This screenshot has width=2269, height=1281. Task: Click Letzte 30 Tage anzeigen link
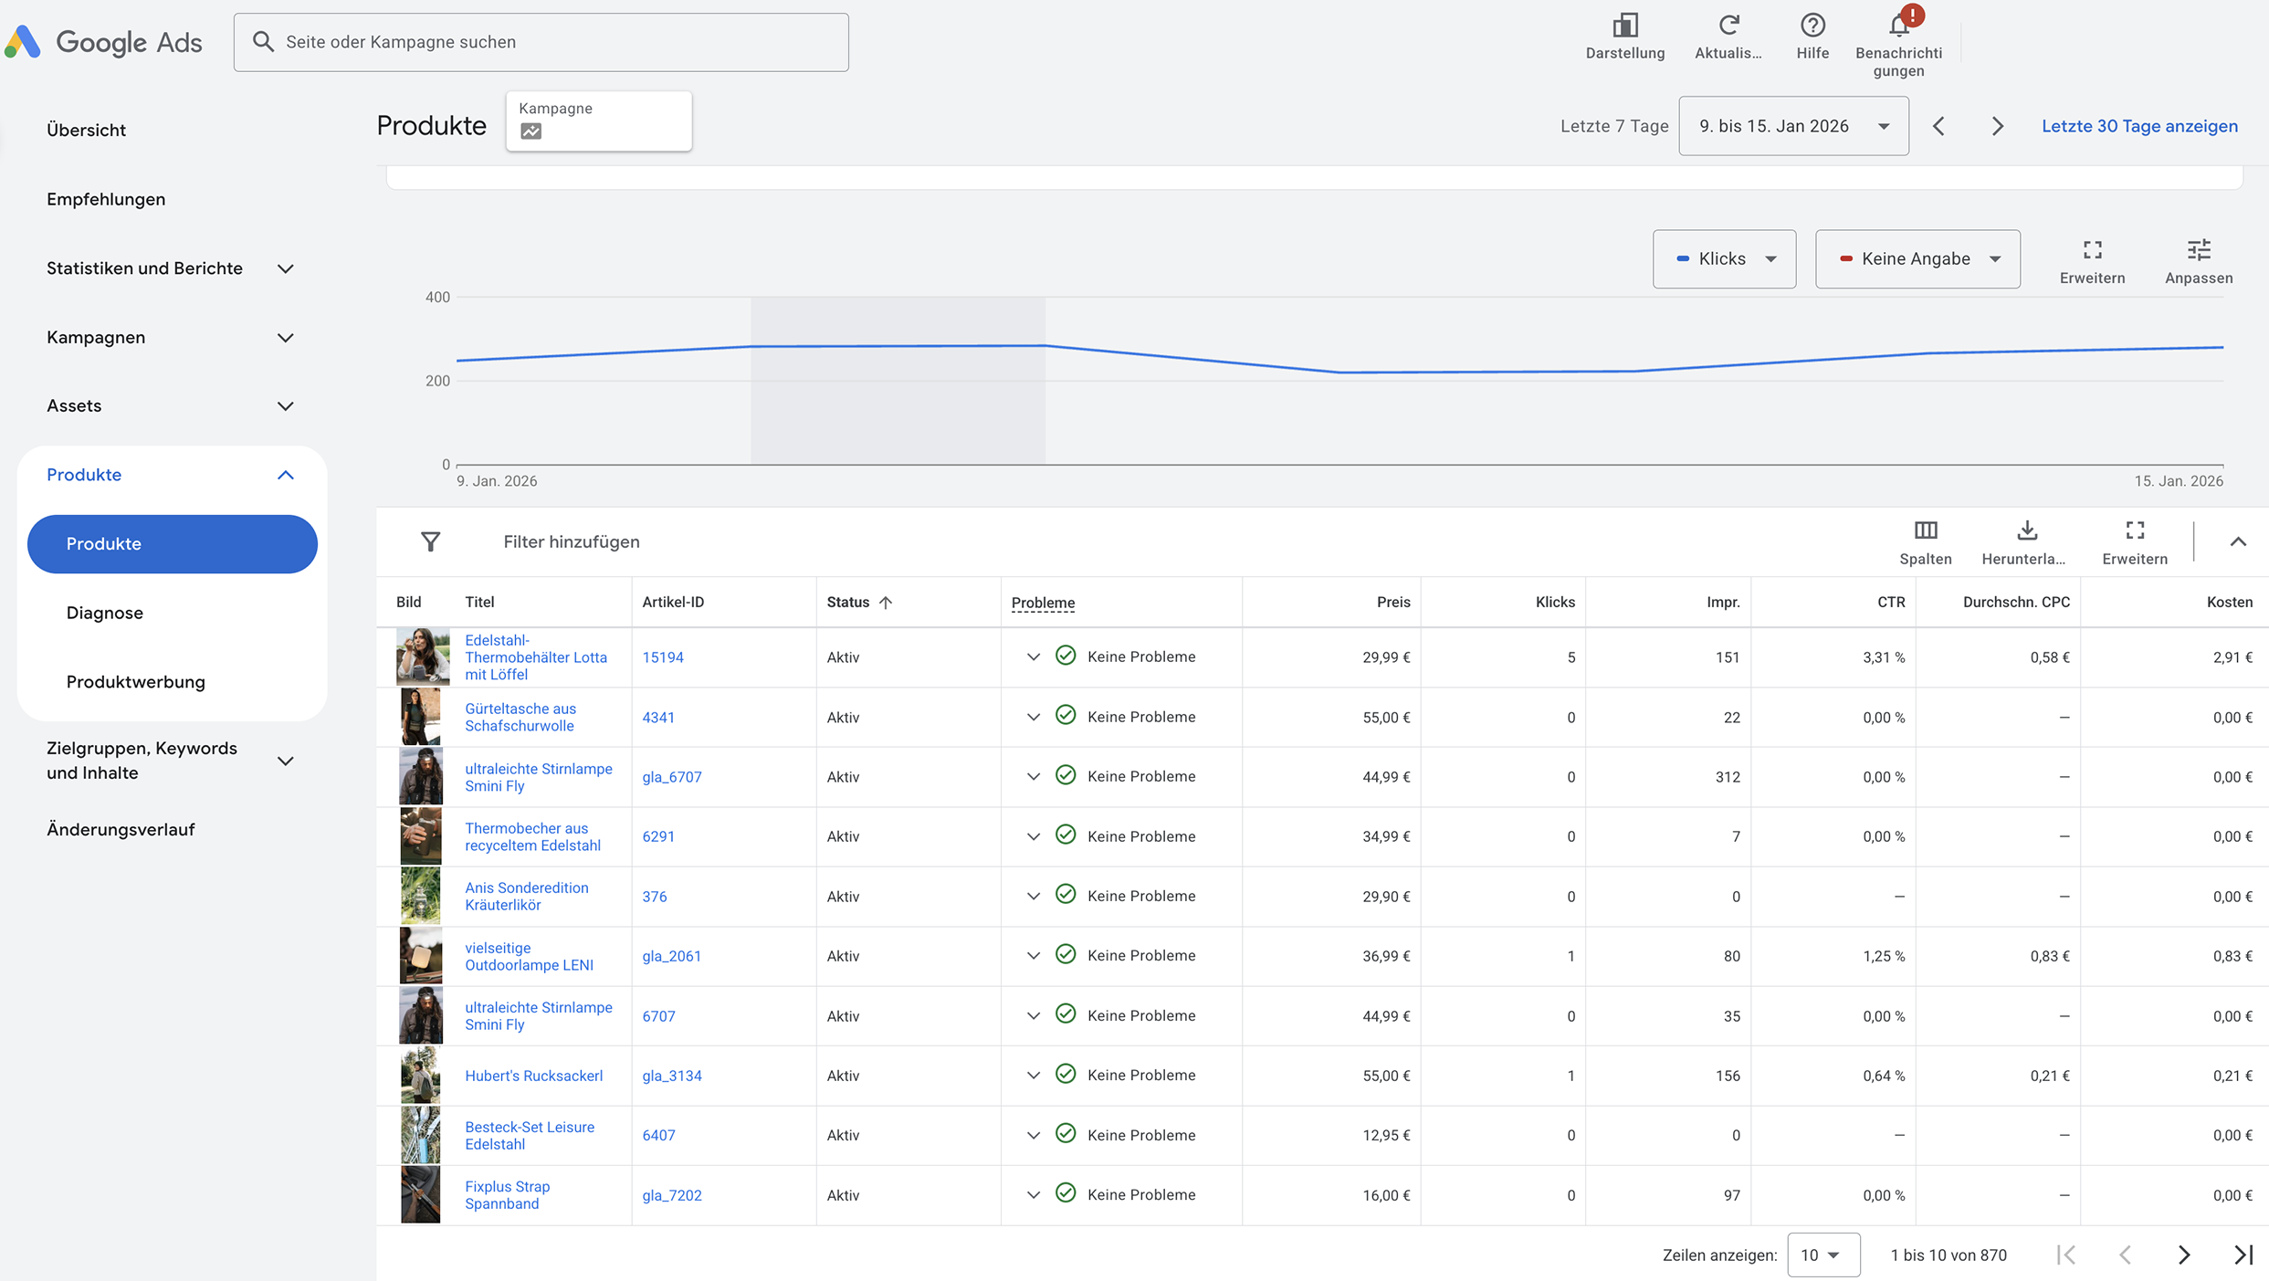pos(2138,126)
